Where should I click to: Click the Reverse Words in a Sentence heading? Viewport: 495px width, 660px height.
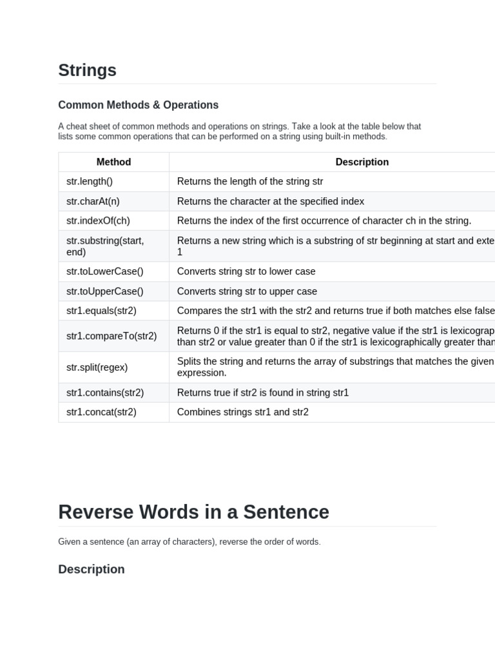[193, 512]
